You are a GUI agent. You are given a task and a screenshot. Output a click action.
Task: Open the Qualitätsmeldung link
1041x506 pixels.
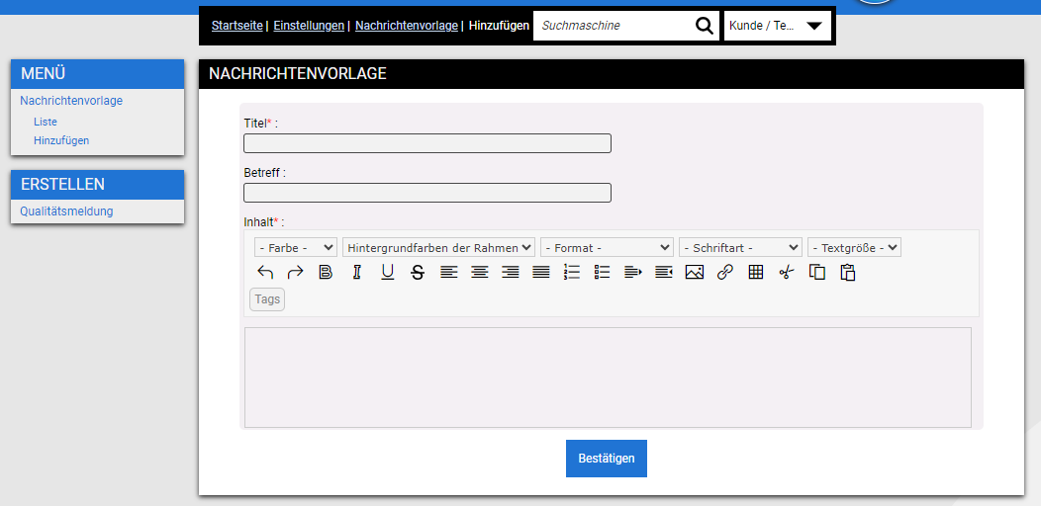(66, 211)
